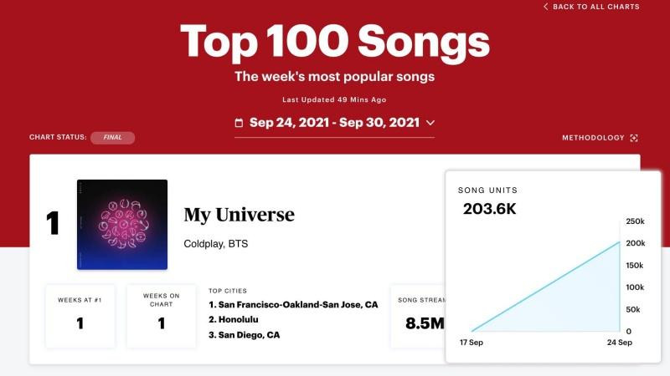This screenshot has height=376, width=670.
Task: Click the back chevron arrow icon
Action: click(546, 7)
